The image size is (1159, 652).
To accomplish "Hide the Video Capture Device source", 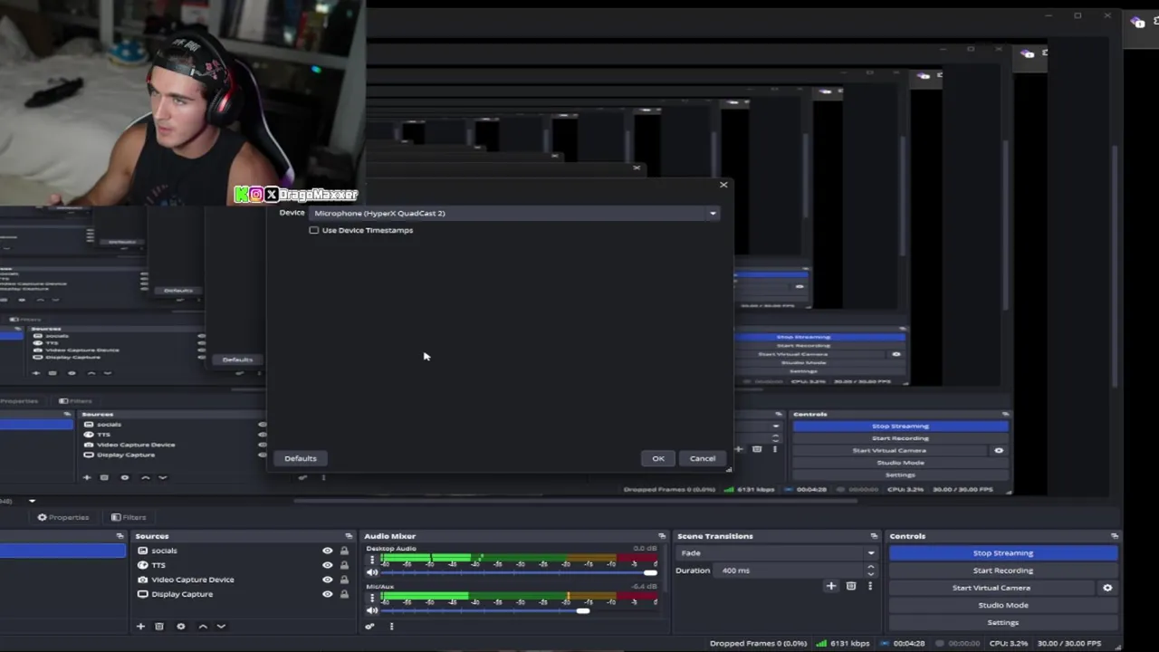I will (328, 580).
